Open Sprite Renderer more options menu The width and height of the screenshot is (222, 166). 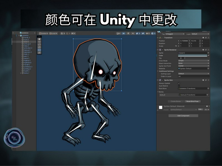[x=208, y=50]
